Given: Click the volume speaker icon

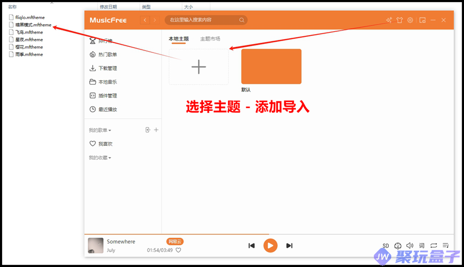Looking at the screenshot, I should [x=409, y=245].
